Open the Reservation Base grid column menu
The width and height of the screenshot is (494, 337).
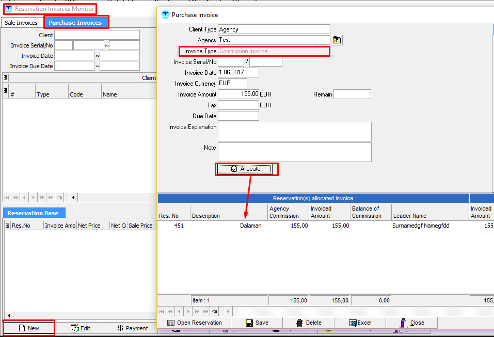(7, 226)
